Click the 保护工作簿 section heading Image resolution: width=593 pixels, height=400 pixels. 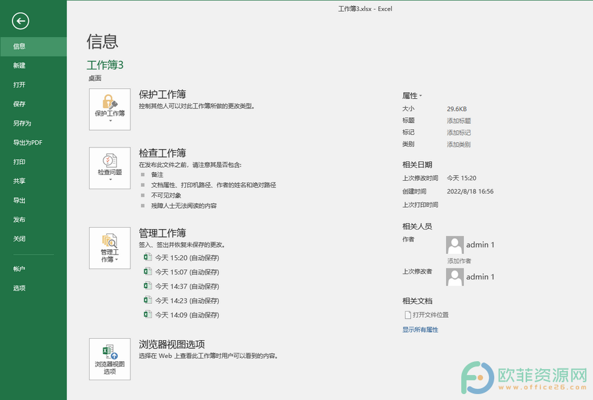pos(162,94)
